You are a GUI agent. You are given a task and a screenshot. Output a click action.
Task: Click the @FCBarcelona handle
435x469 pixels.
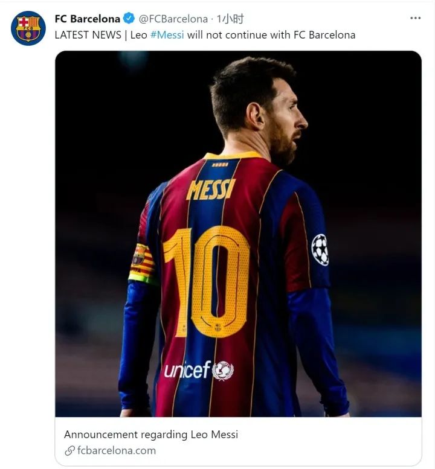click(x=173, y=19)
